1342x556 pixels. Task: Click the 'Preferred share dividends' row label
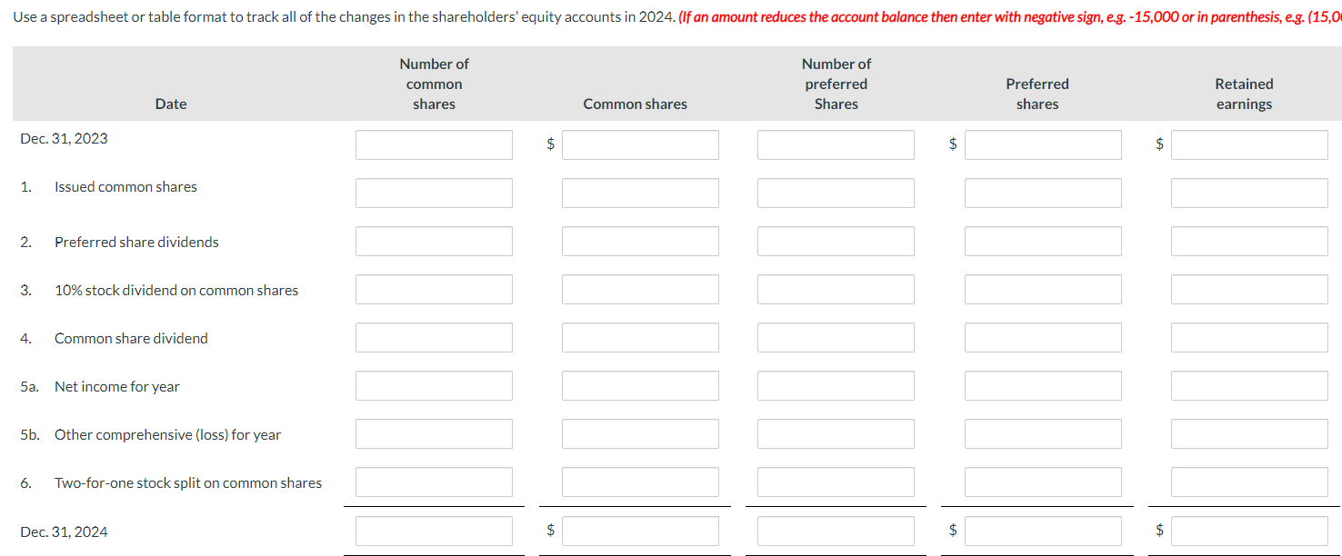tap(136, 242)
